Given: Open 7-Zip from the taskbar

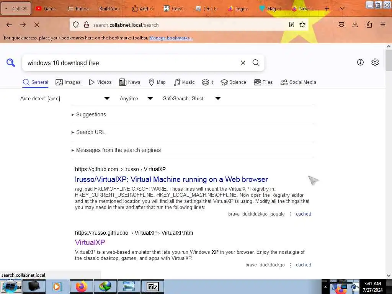Looking at the screenshot, I should click(153, 286).
